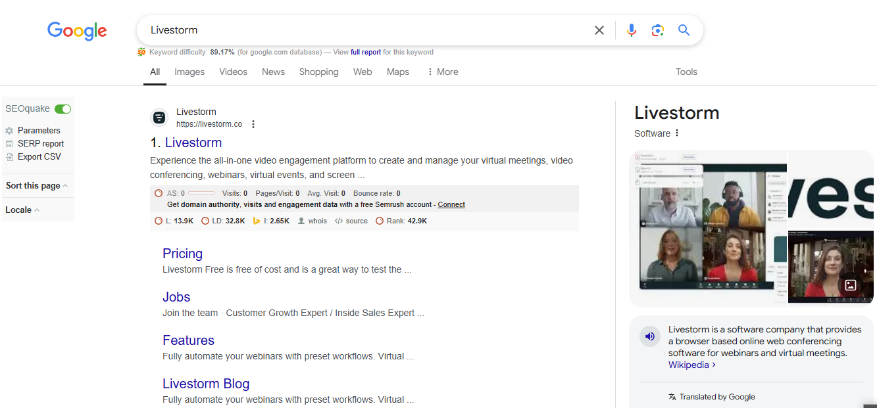Switch to the News tab
This screenshot has width=877, height=408.
(273, 72)
